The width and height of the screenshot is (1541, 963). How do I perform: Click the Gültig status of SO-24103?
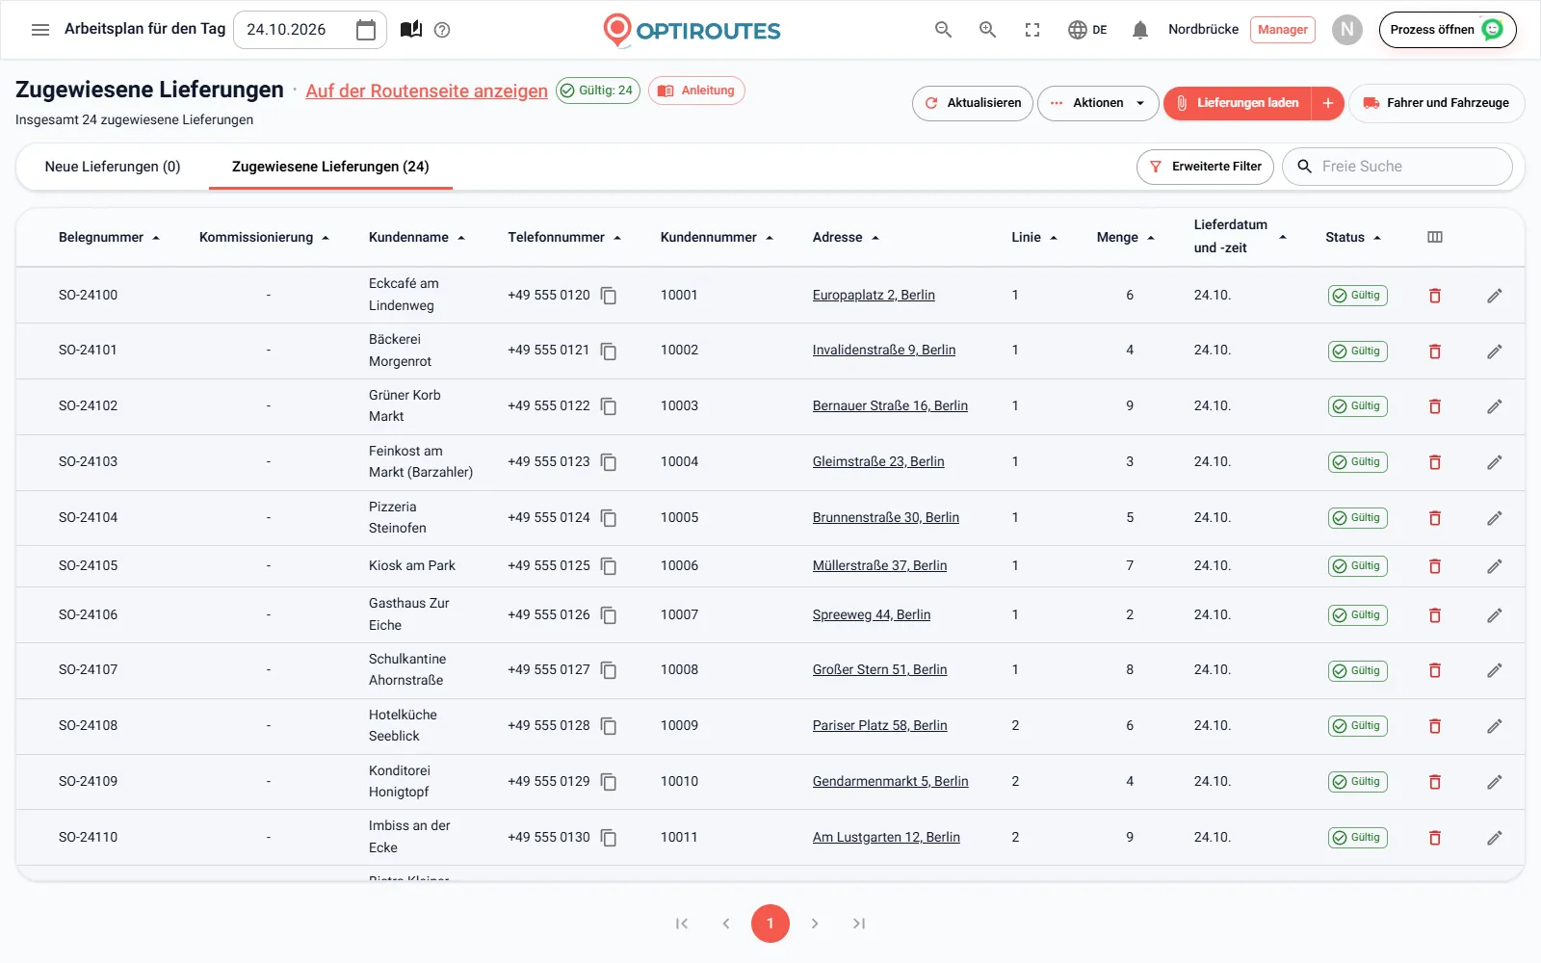pos(1358,462)
